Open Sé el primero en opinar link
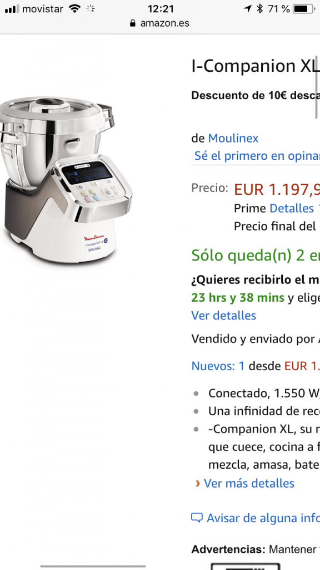This screenshot has height=570, width=320. pos(257,156)
